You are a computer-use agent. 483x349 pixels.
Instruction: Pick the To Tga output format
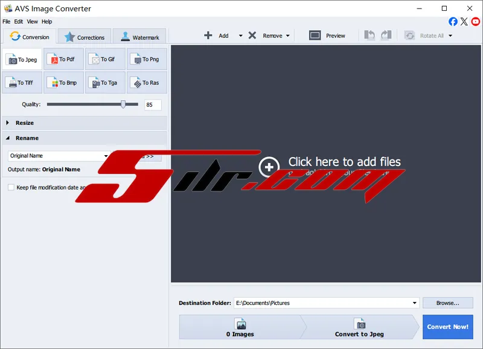[105, 83]
